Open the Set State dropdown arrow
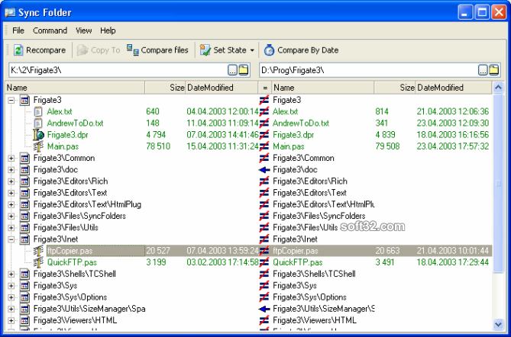 click(252, 50)
